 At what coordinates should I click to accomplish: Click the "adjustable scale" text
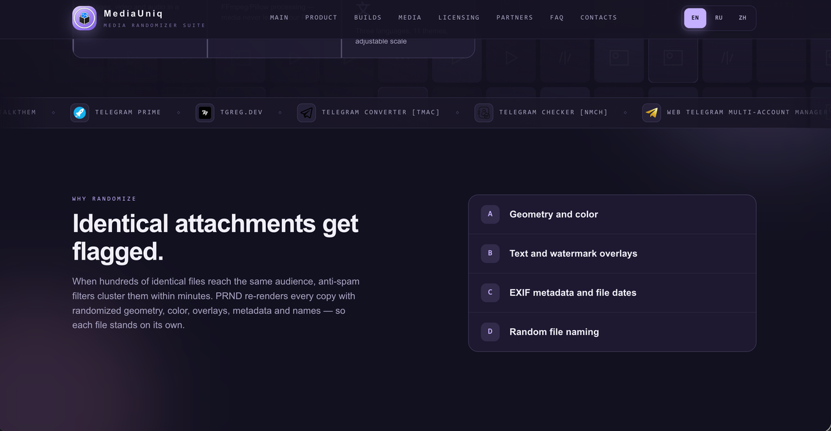381,42
